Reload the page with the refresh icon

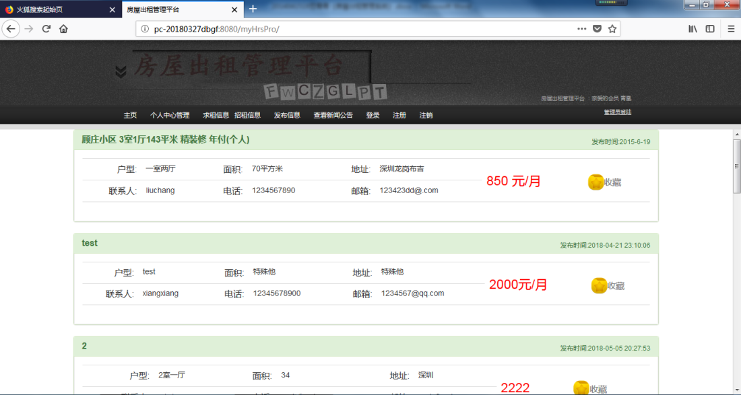click(46, 29)
